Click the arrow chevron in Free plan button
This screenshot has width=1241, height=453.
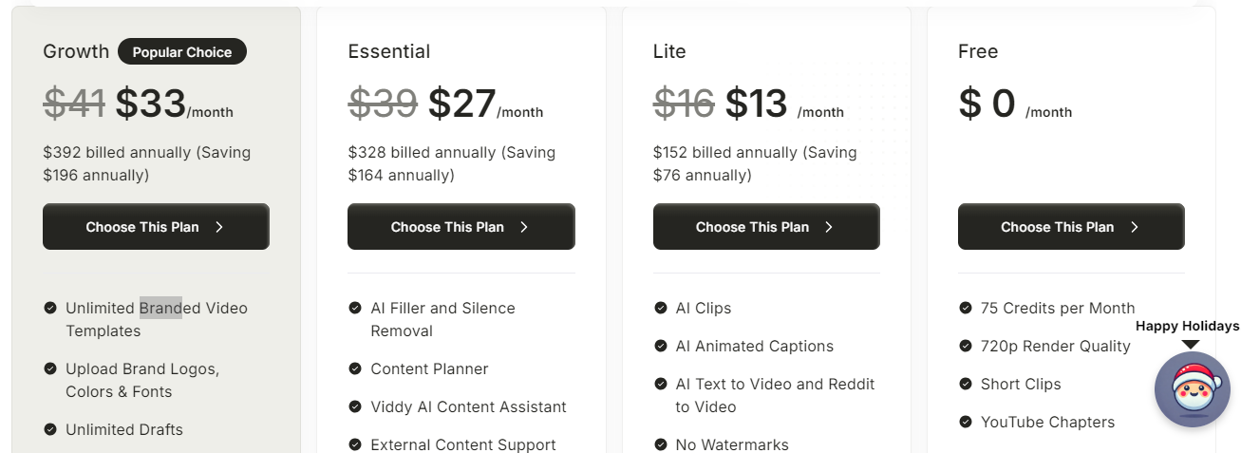coord(1135,227)
